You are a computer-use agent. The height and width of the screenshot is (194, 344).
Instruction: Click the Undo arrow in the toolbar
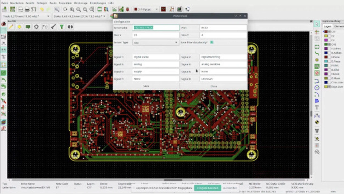(x=42, y=9)
